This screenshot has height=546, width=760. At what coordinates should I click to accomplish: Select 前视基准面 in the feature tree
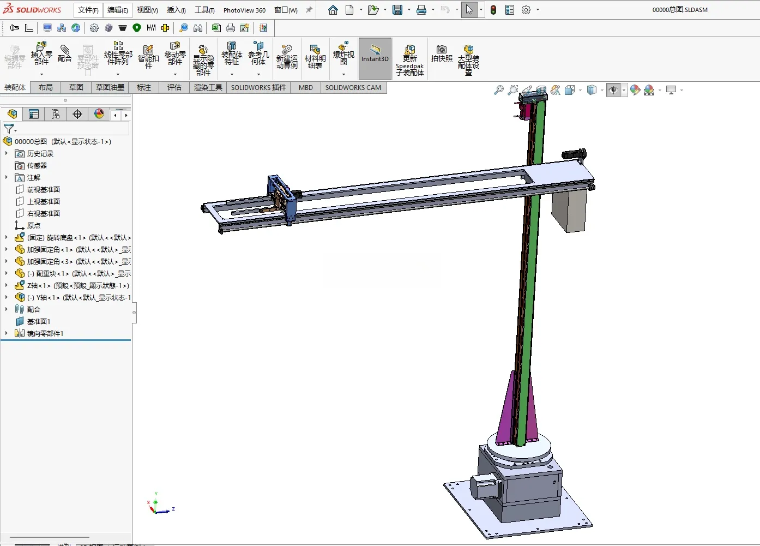click(44, 189)
